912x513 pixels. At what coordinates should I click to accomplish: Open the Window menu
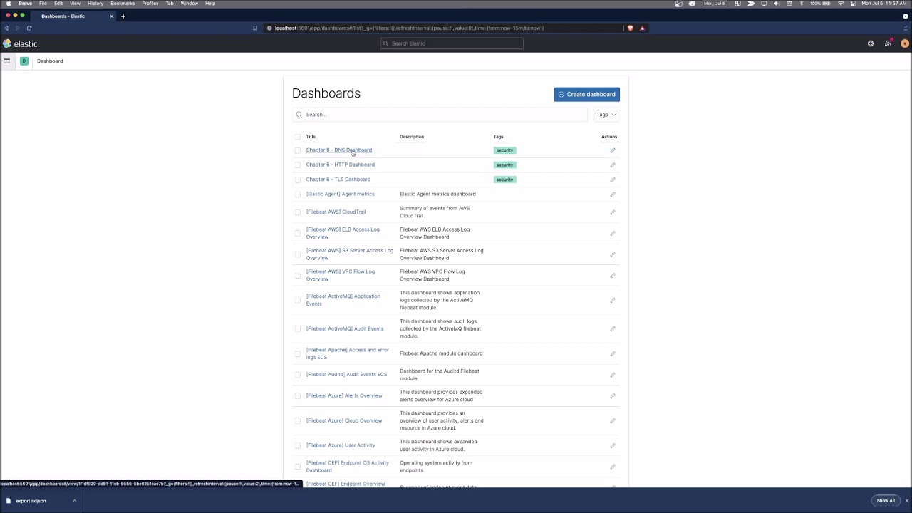coord(189,4)
